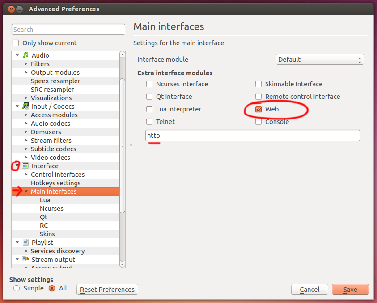Click the Reset Preferences button
377x303 pixels.
pyautogui.click(x=107, y=290)
